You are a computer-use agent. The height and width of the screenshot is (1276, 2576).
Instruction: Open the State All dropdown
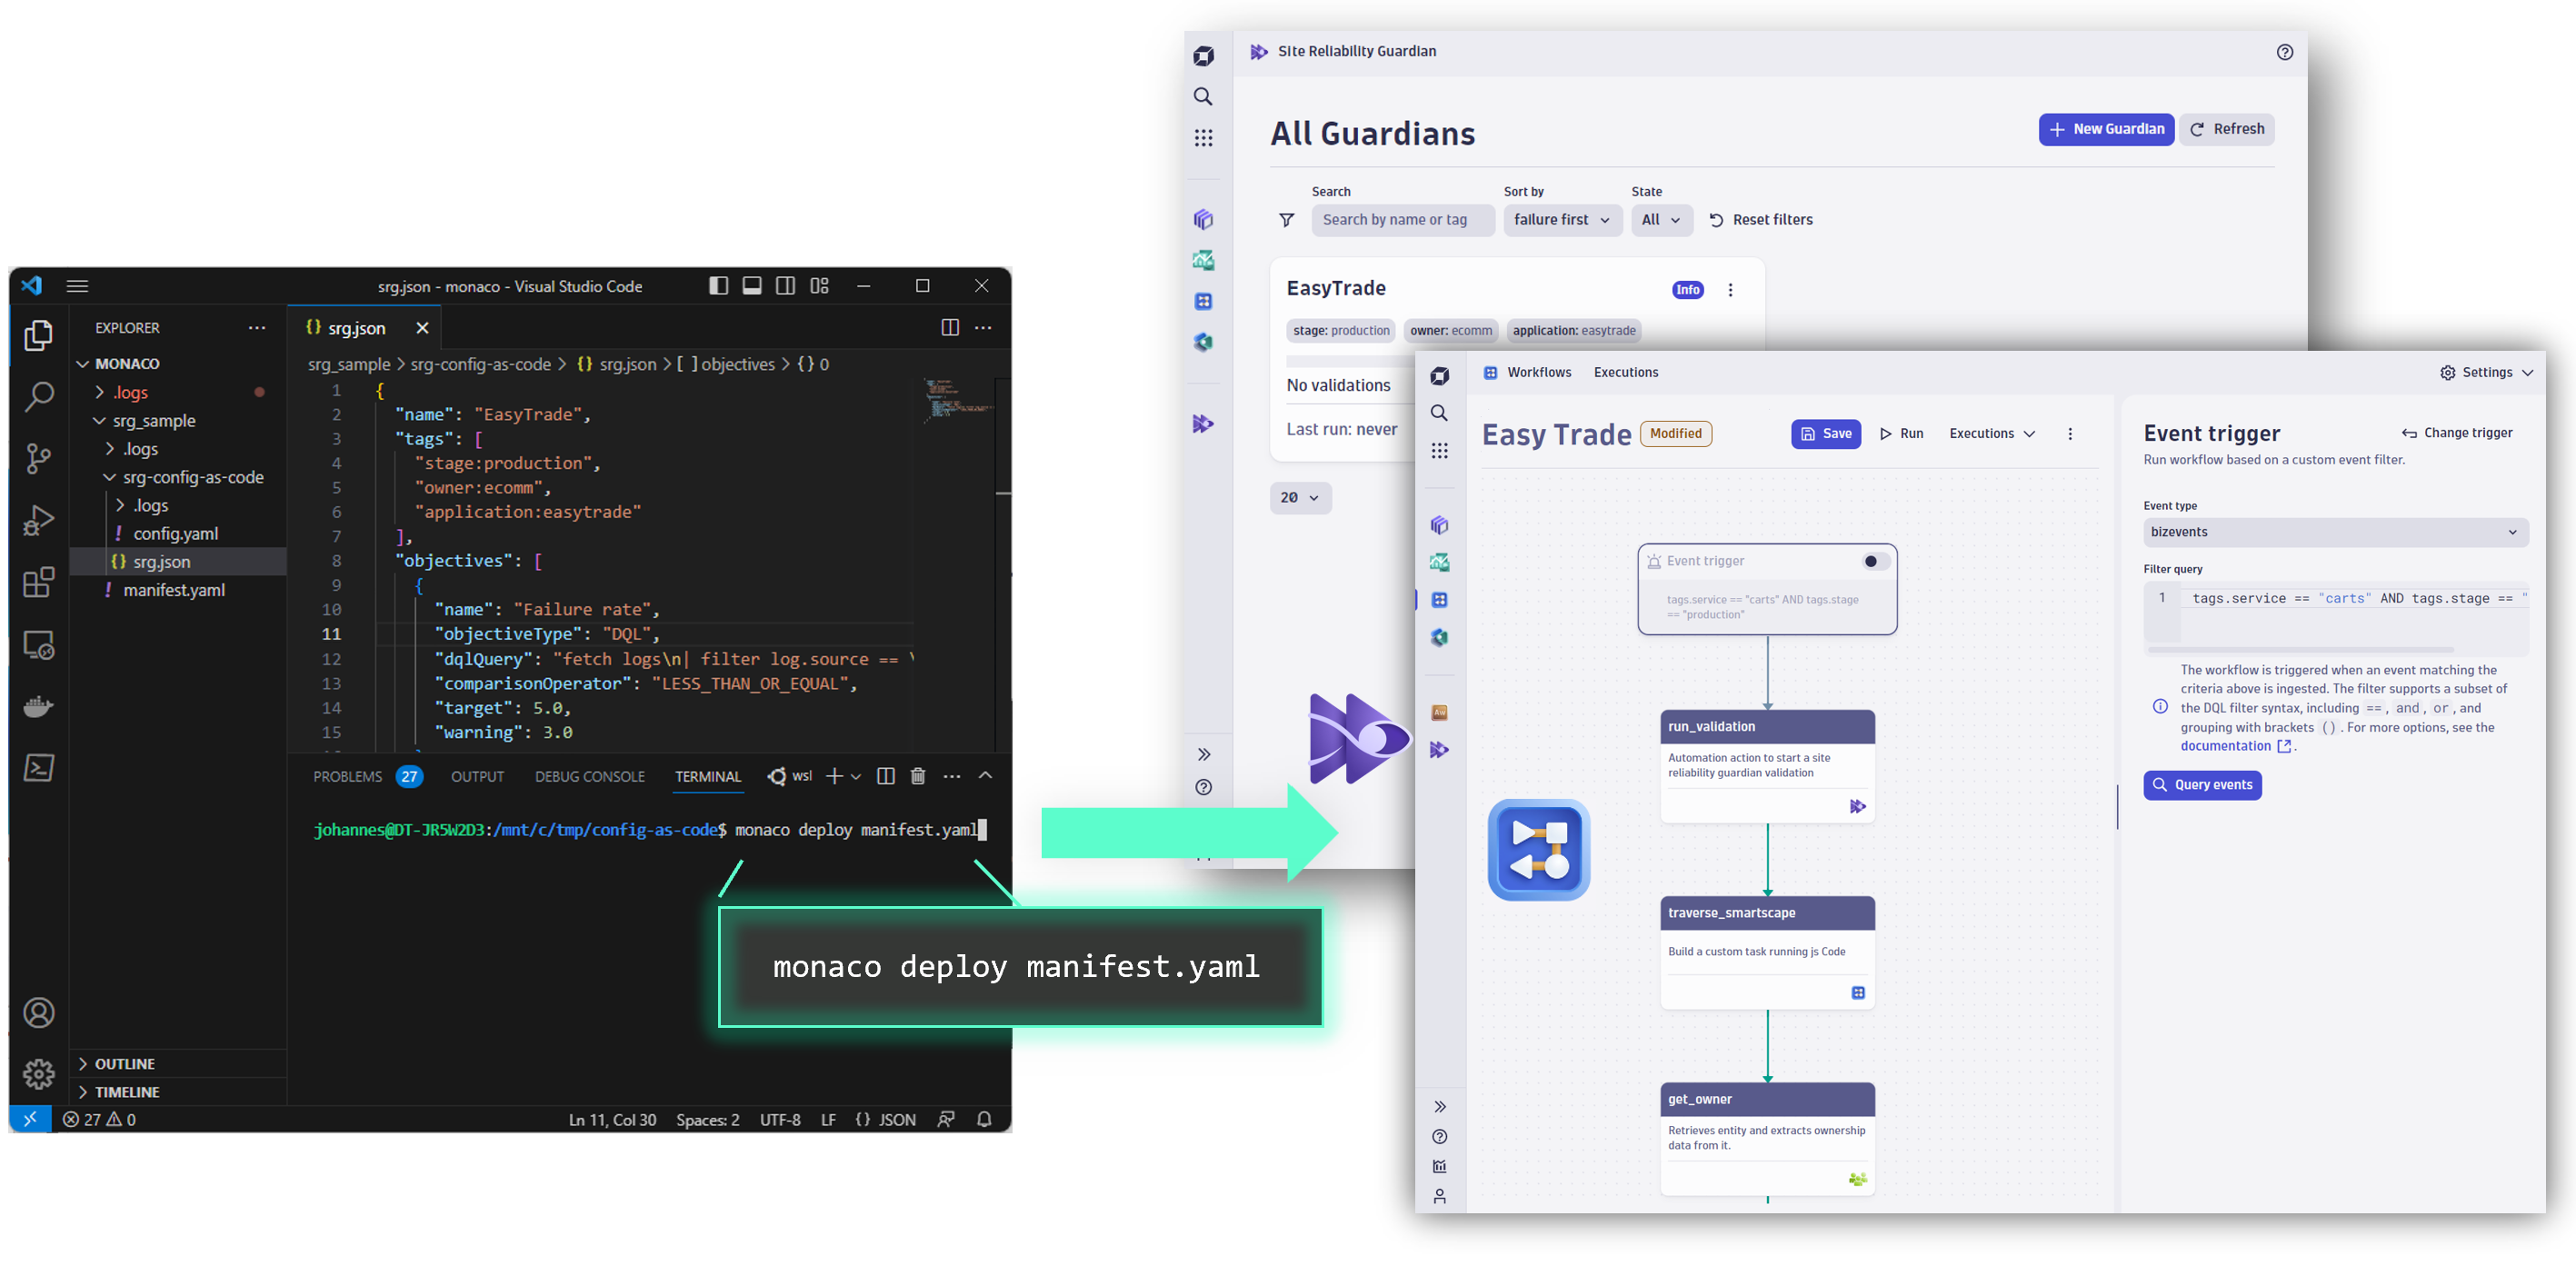point(1661,220)
